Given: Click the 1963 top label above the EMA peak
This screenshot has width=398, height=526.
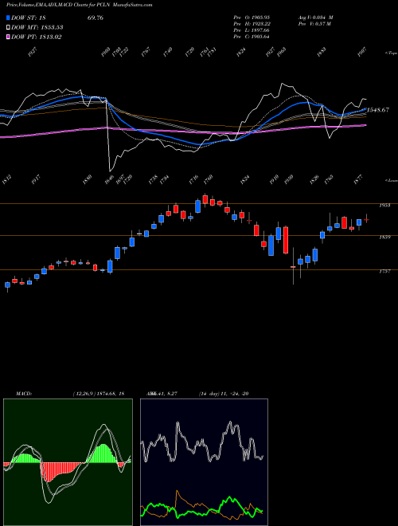Looking at the screenshot, I should pyautogui.click(x=282, y=52).
